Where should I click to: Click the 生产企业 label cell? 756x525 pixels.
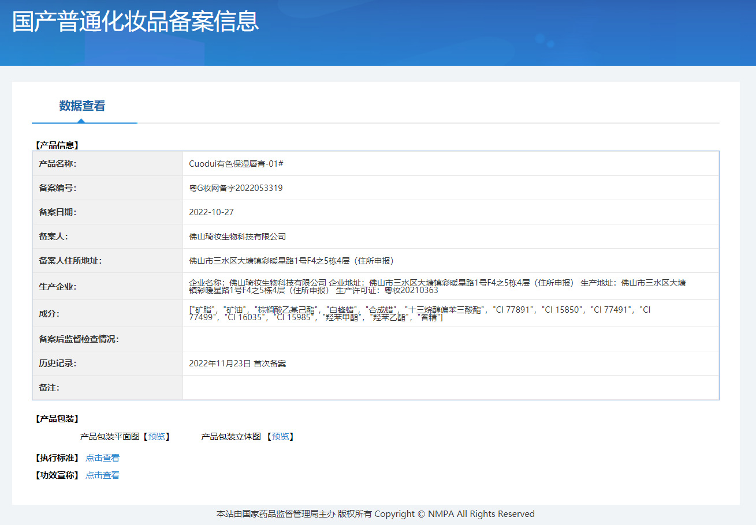pyautogui.click(x=107, y=287)
